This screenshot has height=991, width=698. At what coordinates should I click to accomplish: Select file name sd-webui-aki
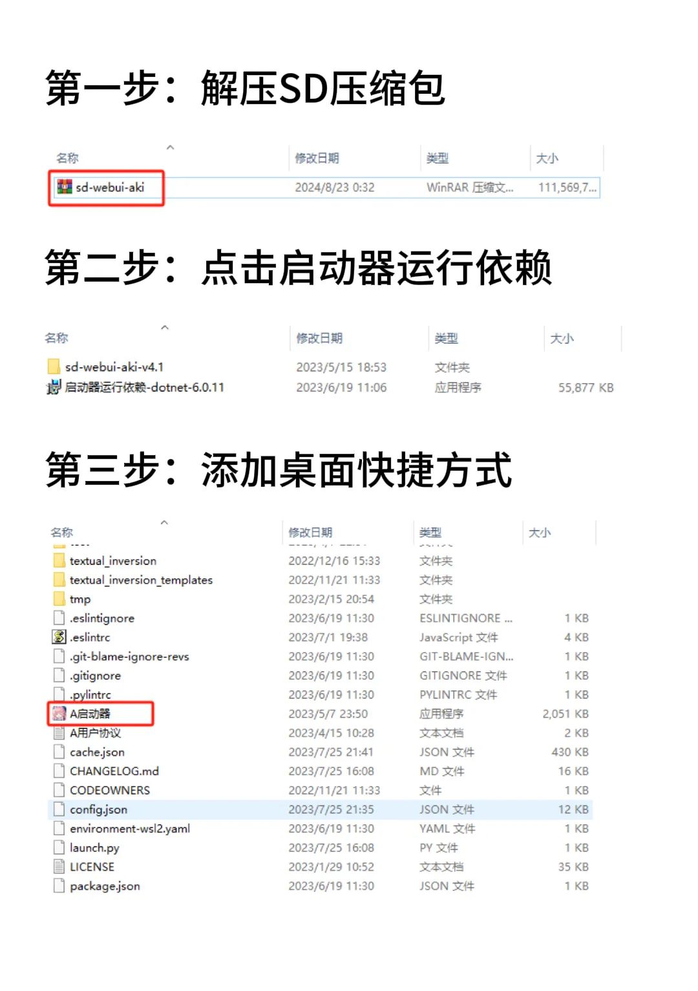[110, 187]
